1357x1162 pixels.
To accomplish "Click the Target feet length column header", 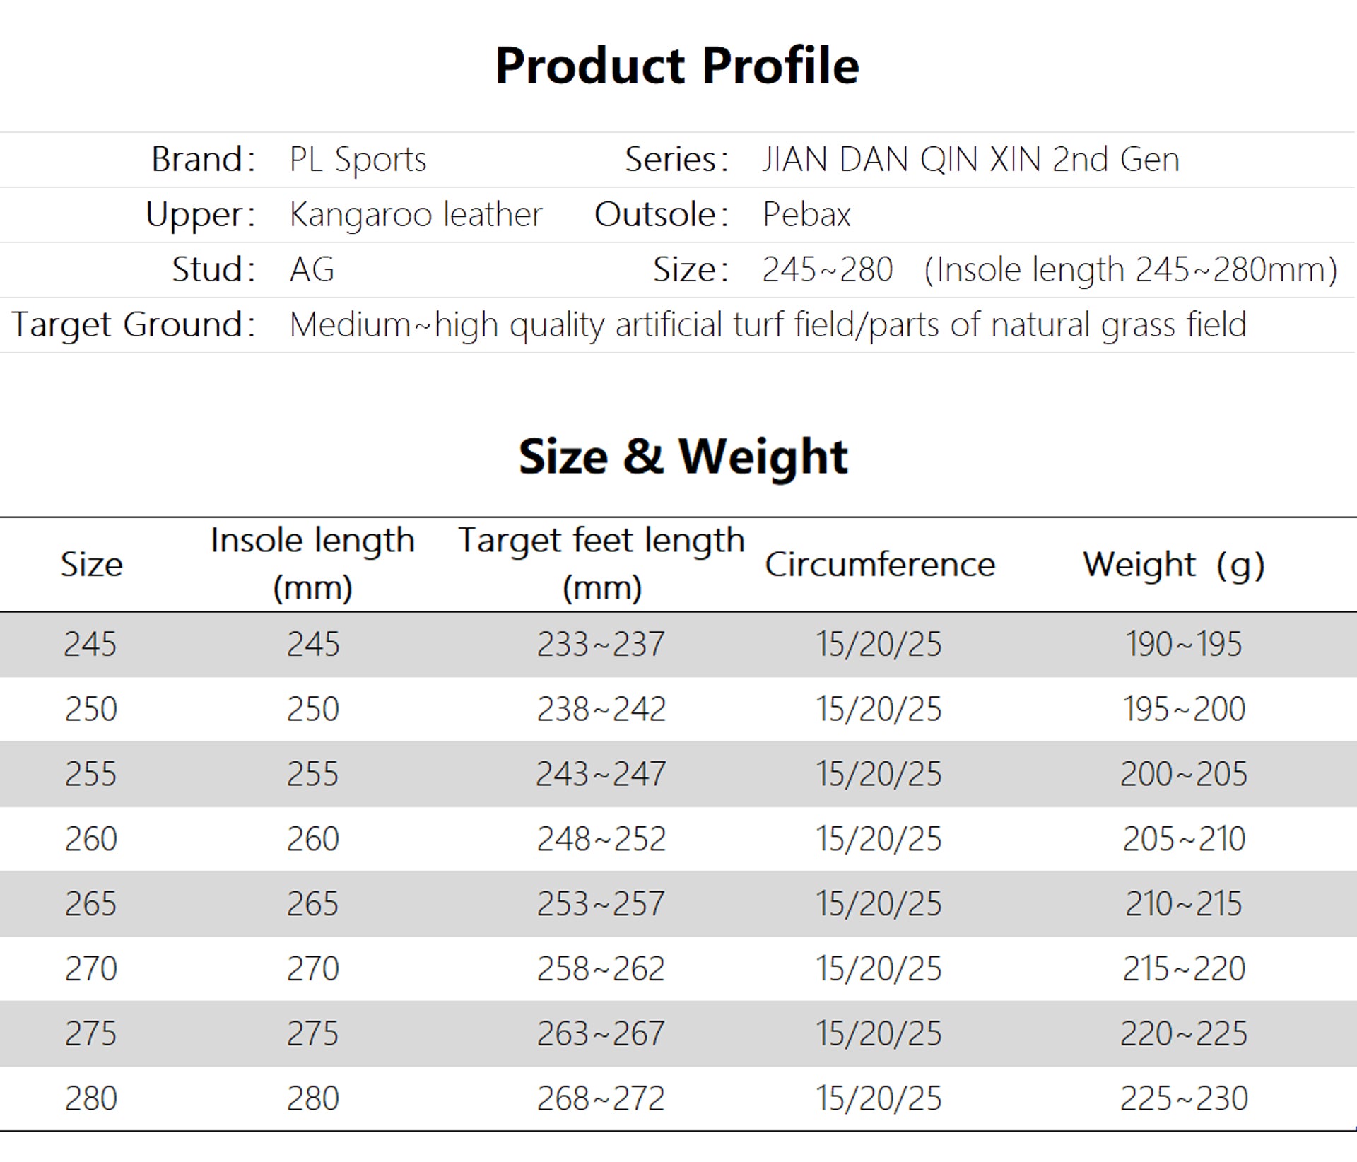I will click(x=601, y=563).
